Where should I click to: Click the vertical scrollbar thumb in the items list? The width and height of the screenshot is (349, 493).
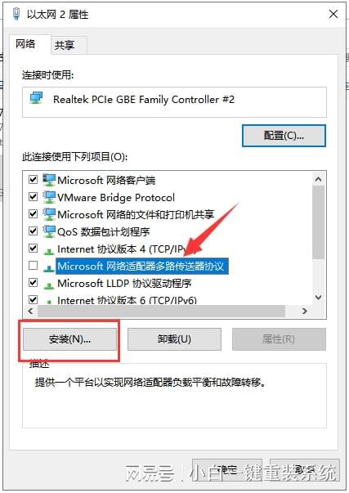tap(318, 222)
